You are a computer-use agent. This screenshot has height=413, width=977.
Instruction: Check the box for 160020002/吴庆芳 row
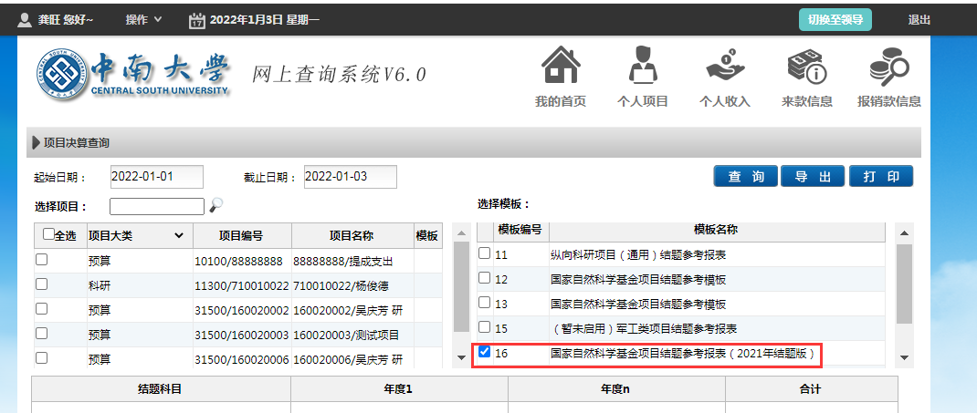pyautogui.click(x=41, y=309)
